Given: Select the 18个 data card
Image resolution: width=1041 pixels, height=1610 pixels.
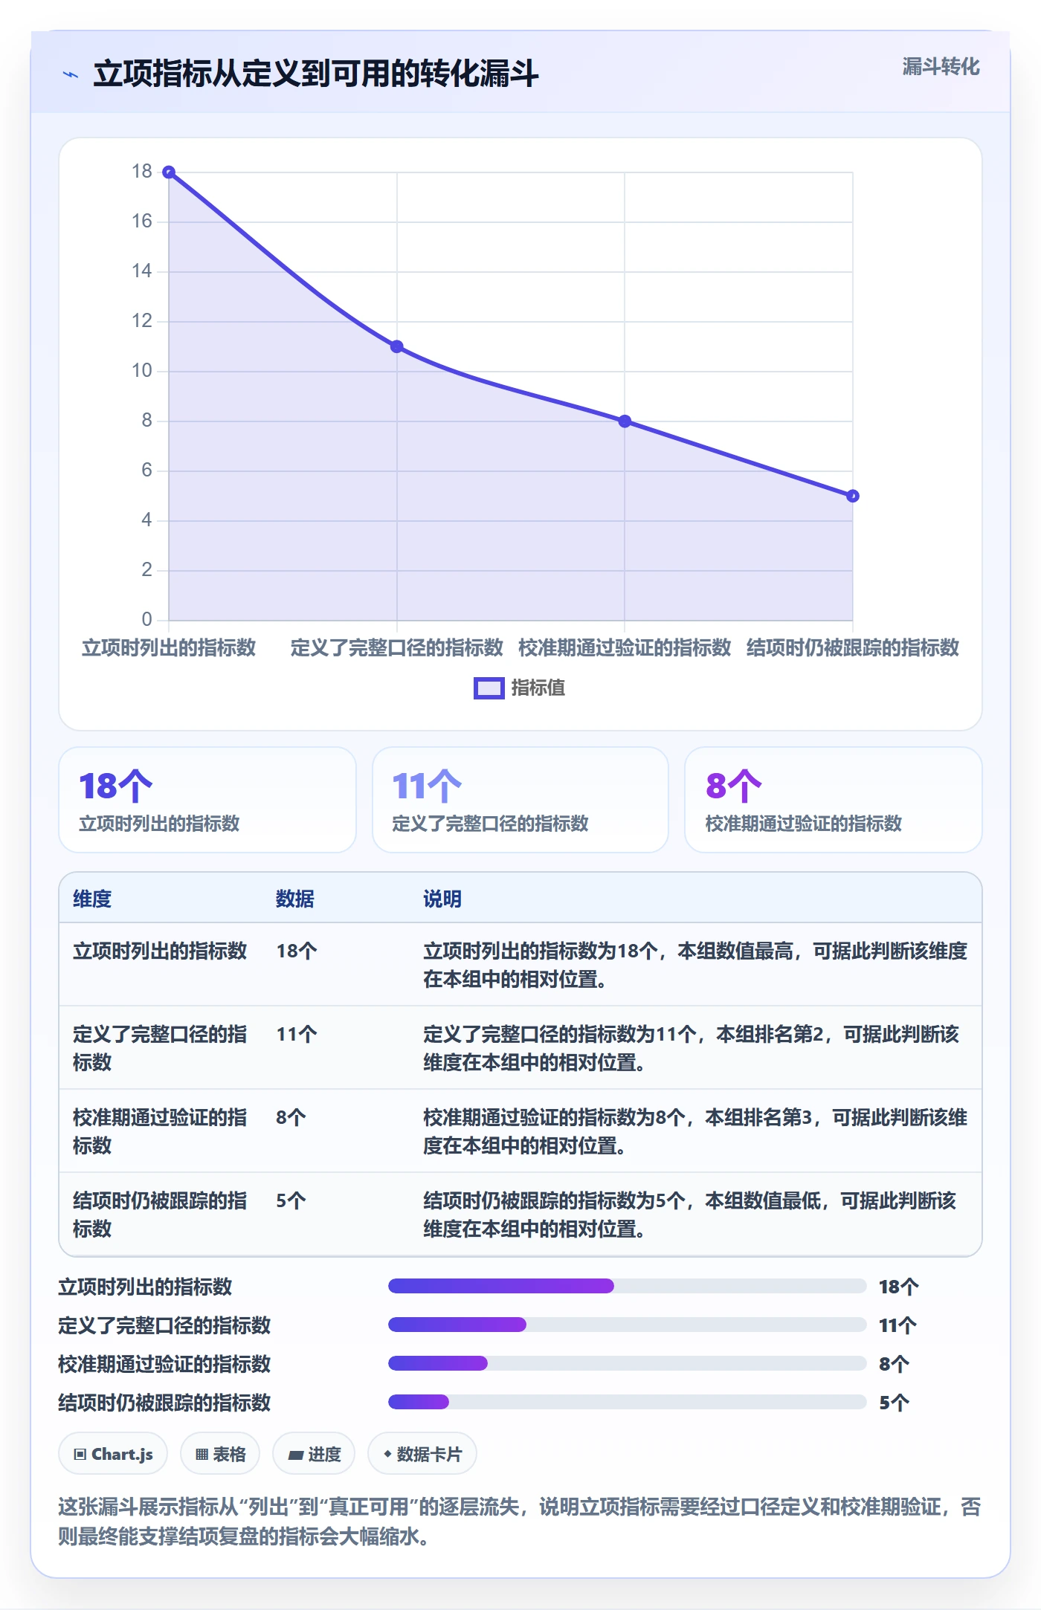Looking at the screenshot, I should click(x=207, y=799).
